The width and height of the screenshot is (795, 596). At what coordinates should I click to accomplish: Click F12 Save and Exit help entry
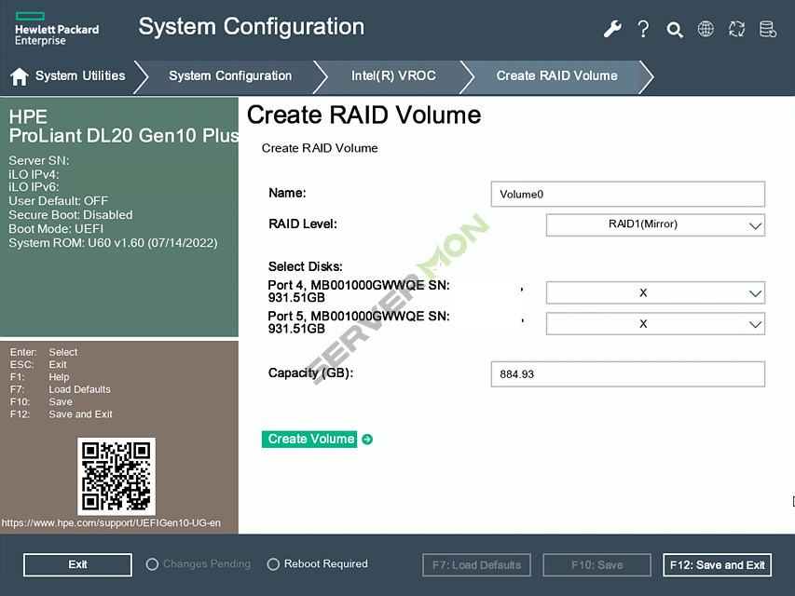(x=62, y=414)
